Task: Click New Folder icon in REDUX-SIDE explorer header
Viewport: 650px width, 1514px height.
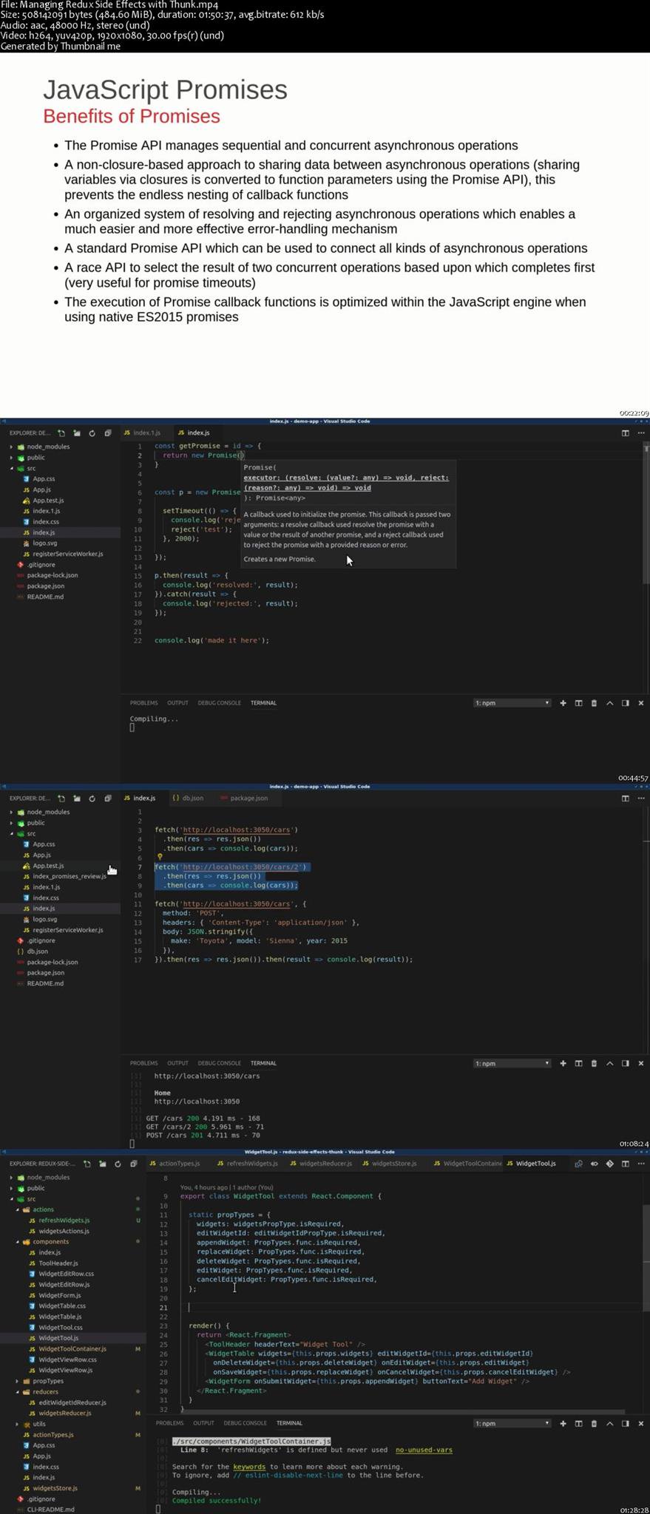Action: tap(102, 1164)
